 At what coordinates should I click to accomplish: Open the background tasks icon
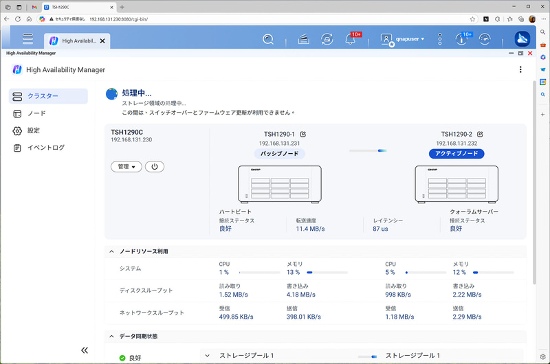(x=303, y=39)
